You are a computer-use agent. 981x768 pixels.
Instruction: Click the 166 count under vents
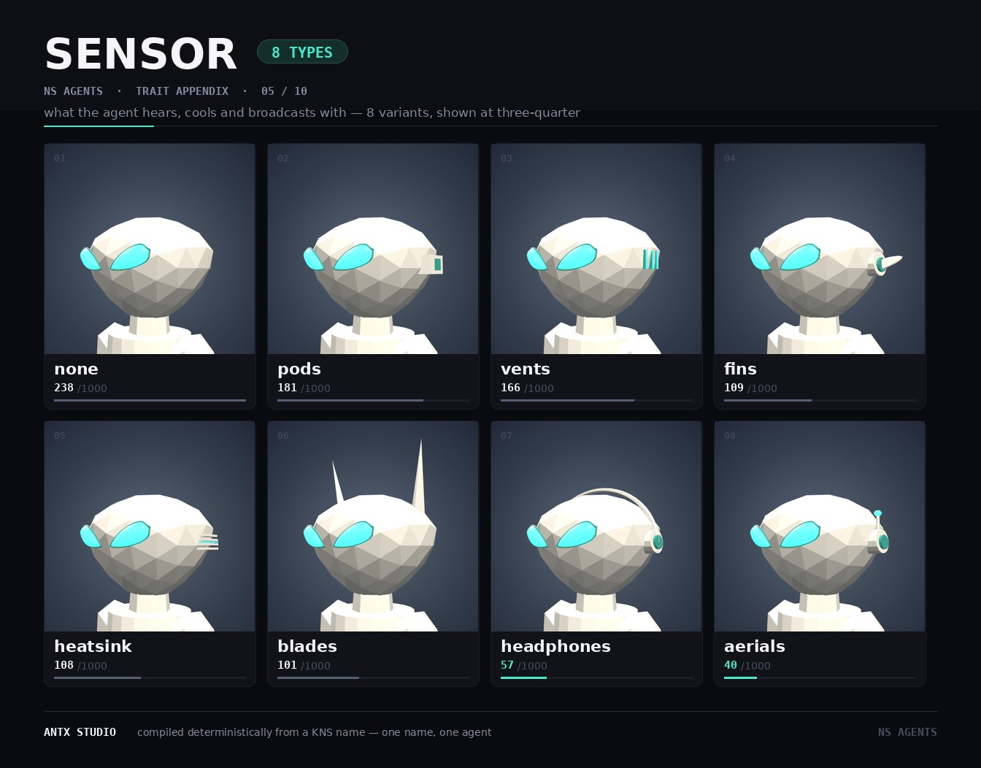(510, 388)
